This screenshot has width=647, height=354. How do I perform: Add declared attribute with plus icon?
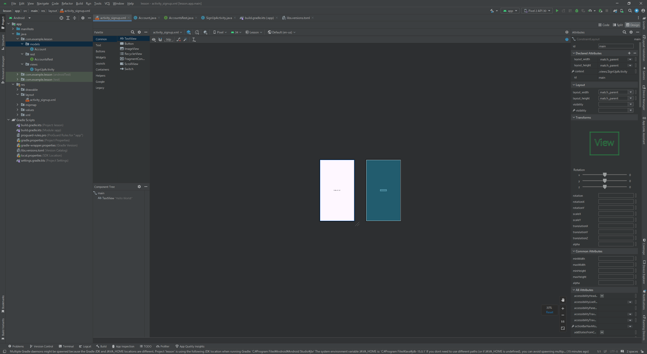point(629,53)
